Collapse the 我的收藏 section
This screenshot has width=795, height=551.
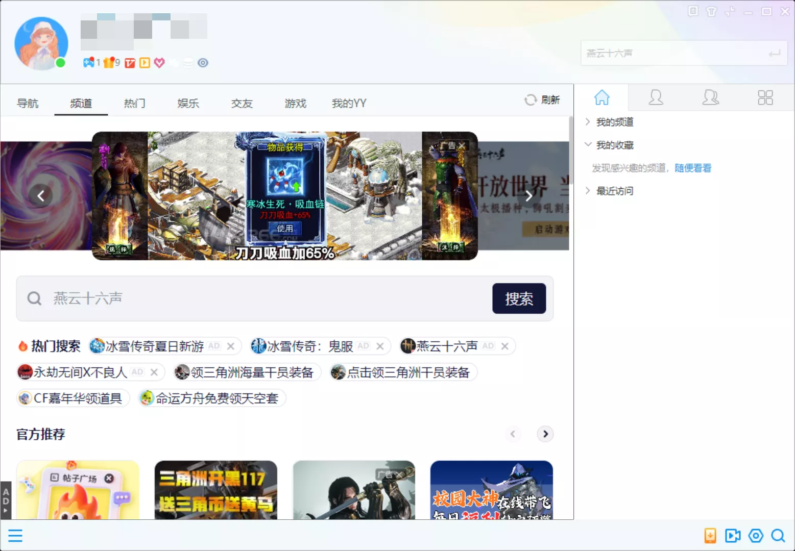(588, 145)
